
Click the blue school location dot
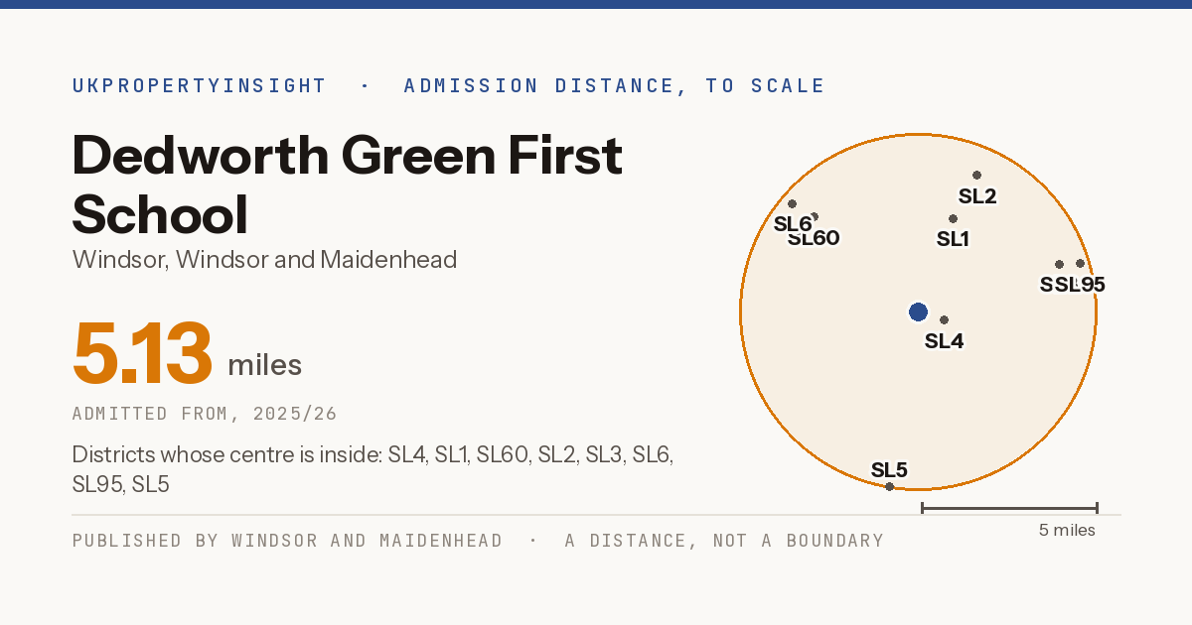click(918, 312)
